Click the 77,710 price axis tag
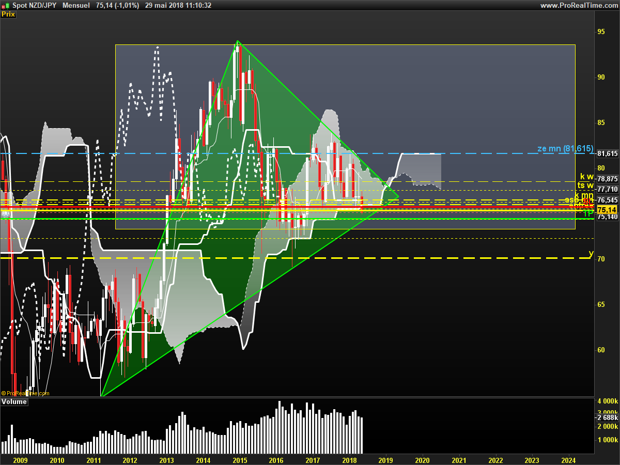620x465 pixels. (x=607, y=190)
